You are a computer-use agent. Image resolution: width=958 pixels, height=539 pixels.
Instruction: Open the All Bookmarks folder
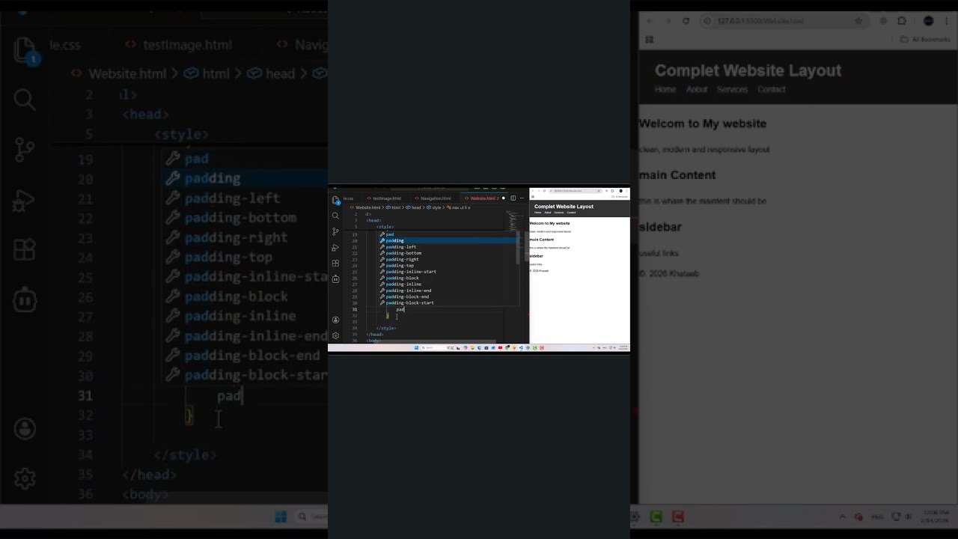coord(620,197)
